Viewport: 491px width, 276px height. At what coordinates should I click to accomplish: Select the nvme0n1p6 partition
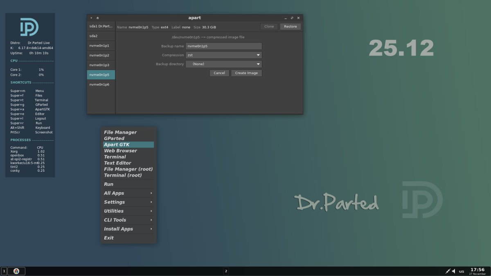tap(101, 85)
